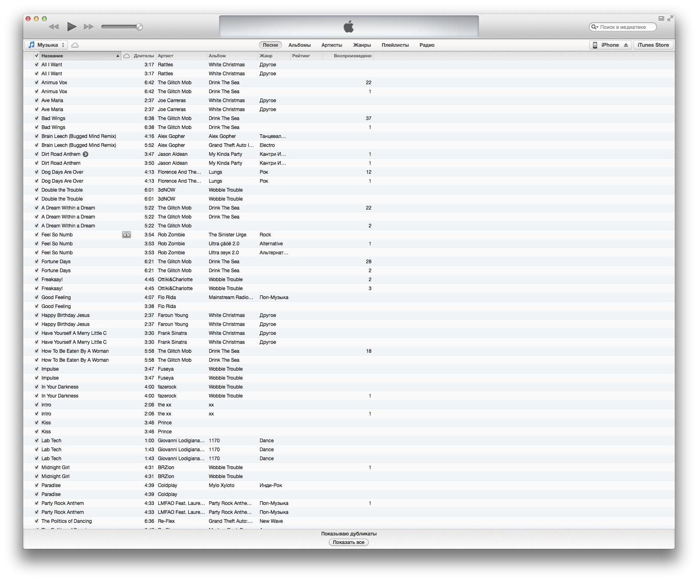Image resolution: width=698 pixels, height=581 pixels.
Task: Switch to the mini player window
Action: pyautogui.click(x=661, y=18)
